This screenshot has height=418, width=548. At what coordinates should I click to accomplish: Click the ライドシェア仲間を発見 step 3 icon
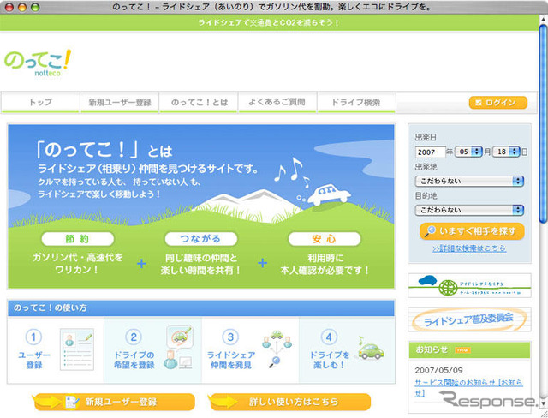[277, 347]
